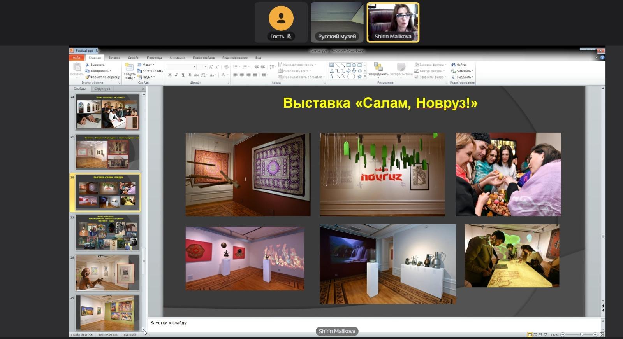Click Формат по образцу format painter
Screen dimensions: 623x339
(102, 77)
